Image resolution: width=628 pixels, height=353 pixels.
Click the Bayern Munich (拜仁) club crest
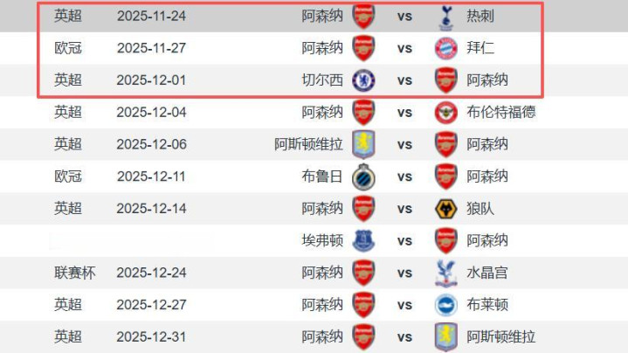[x=446, y=48]
